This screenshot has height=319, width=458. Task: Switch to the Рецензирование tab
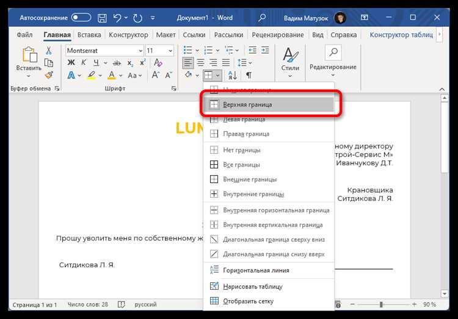click(278, 35)
